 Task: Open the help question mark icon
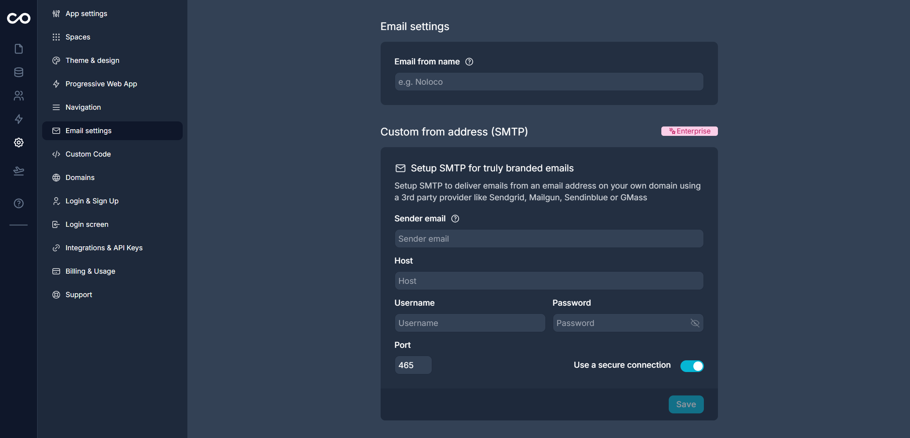(x=18, y=203)
